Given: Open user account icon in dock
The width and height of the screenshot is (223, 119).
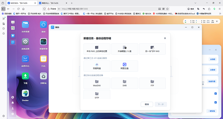Looking at the screenshot, I should [x=13, y=108].
